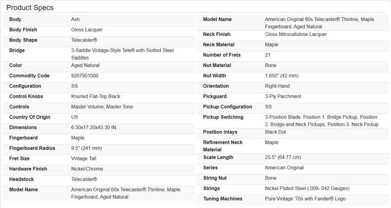Select the 3-Ply Parchment pickguard value
This screenshot has height=208, width=391.
pos(283,97)
